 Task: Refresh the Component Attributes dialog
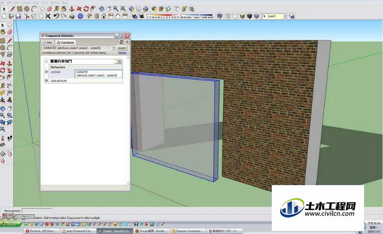pos(121,42)
